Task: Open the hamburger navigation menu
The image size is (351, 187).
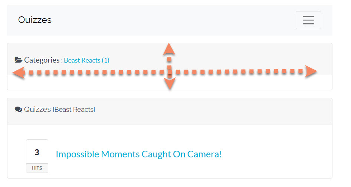Action: pyautogui.click(x=308, y=20)
